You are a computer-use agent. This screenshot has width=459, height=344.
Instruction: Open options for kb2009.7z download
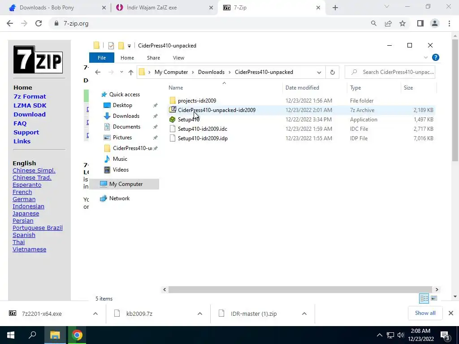199,314
